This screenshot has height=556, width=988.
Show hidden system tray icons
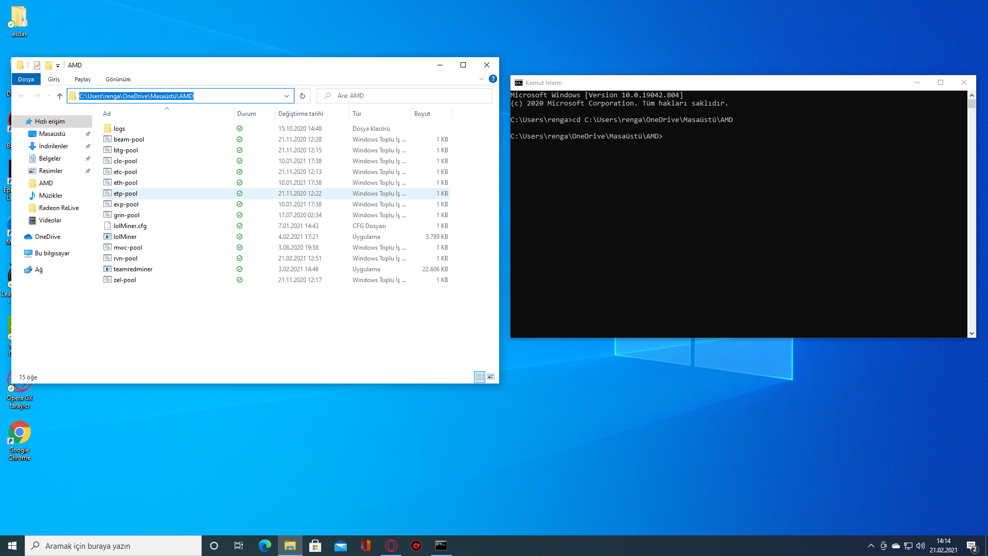click(871, 546)
